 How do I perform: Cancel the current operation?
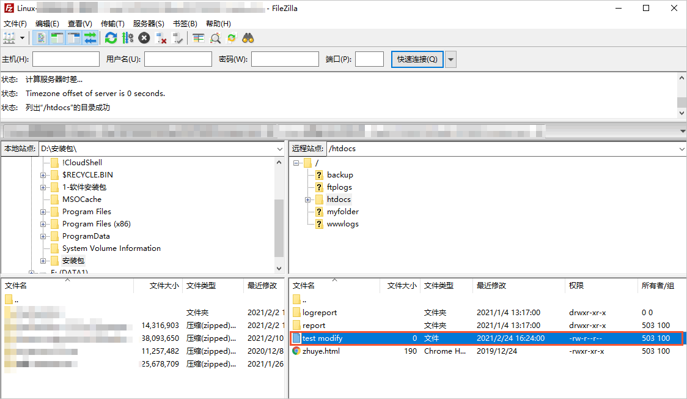click(144, 38)
